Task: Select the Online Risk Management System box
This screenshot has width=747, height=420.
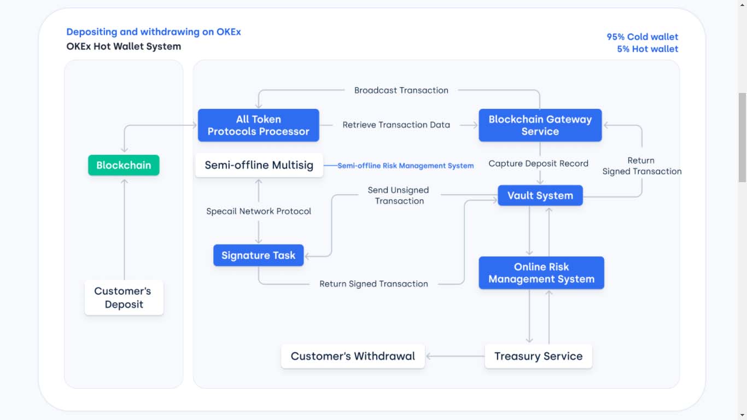Action: tap(541, 273)
